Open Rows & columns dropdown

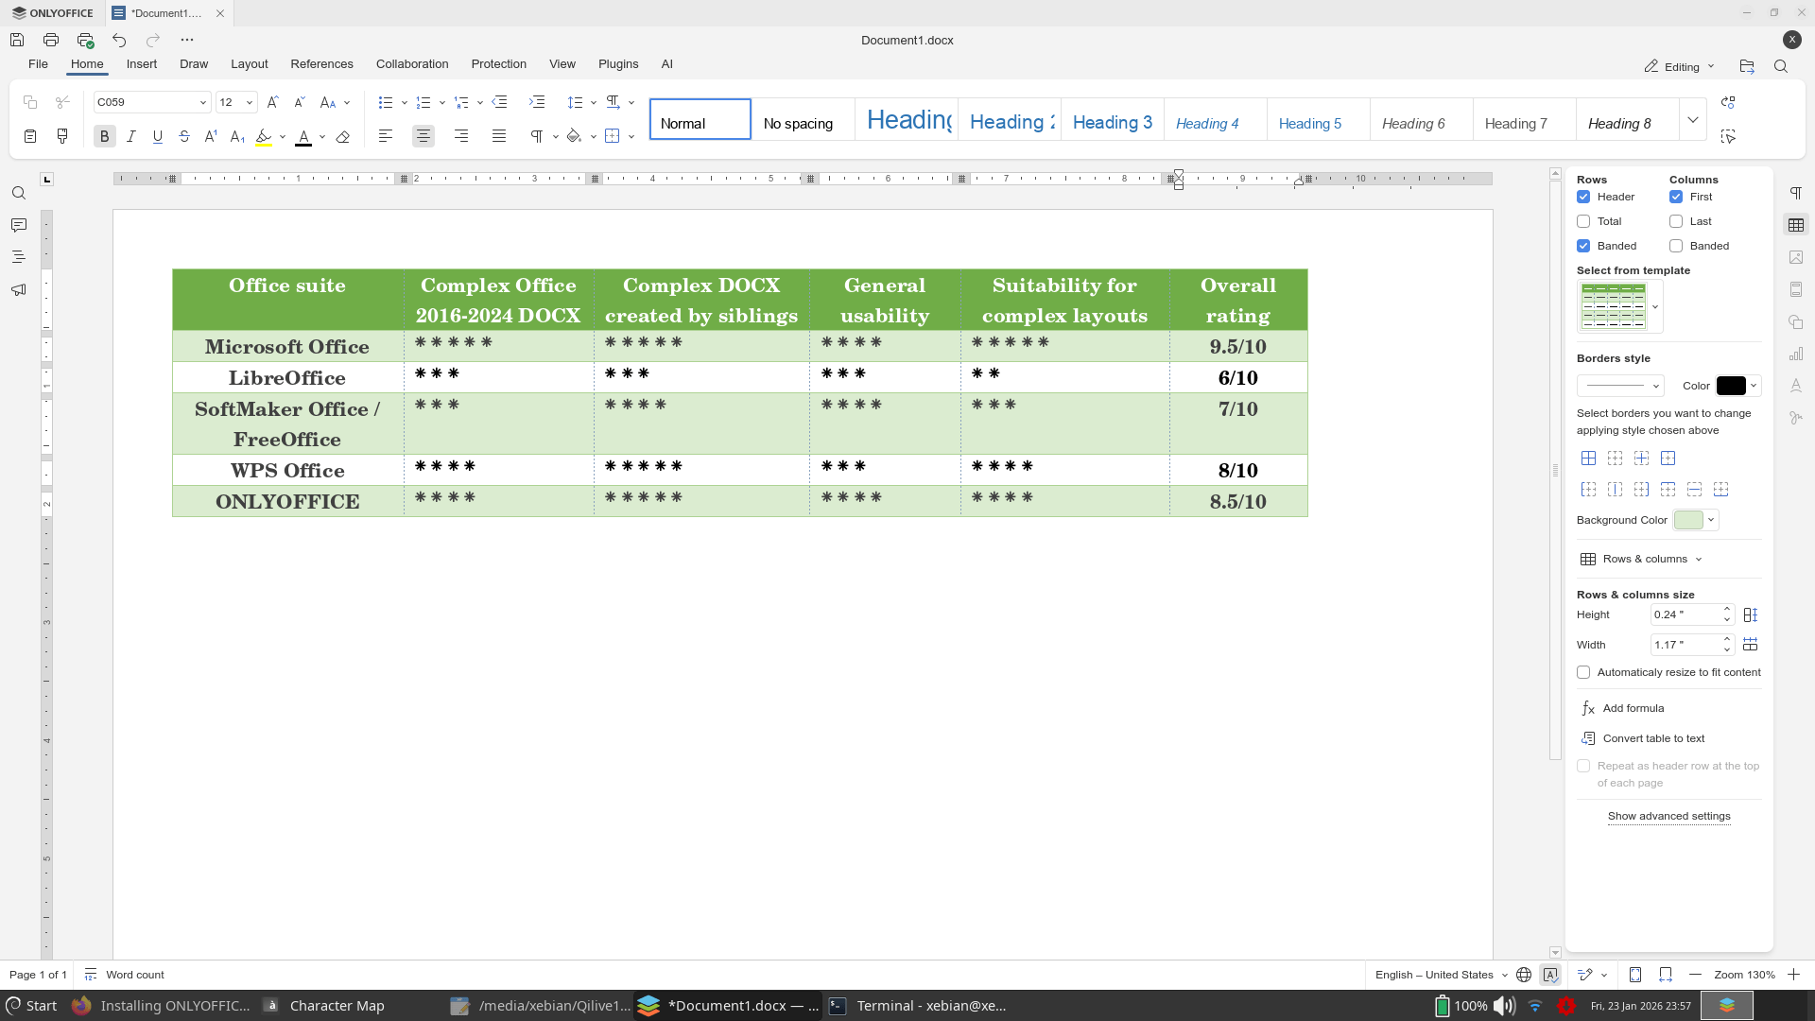click(x=1645, y=559)
